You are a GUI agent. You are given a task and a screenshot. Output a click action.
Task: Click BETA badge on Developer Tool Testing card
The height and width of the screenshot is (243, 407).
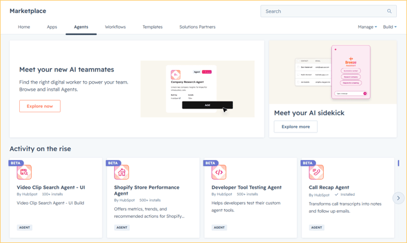tap(210, 163)
